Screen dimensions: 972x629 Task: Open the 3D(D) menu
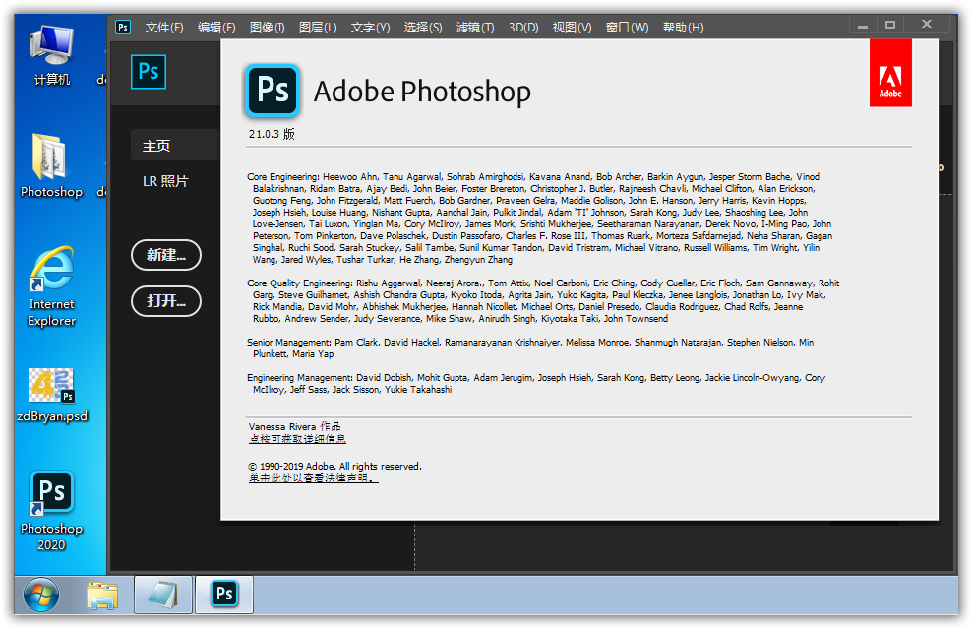click(523, 28)
